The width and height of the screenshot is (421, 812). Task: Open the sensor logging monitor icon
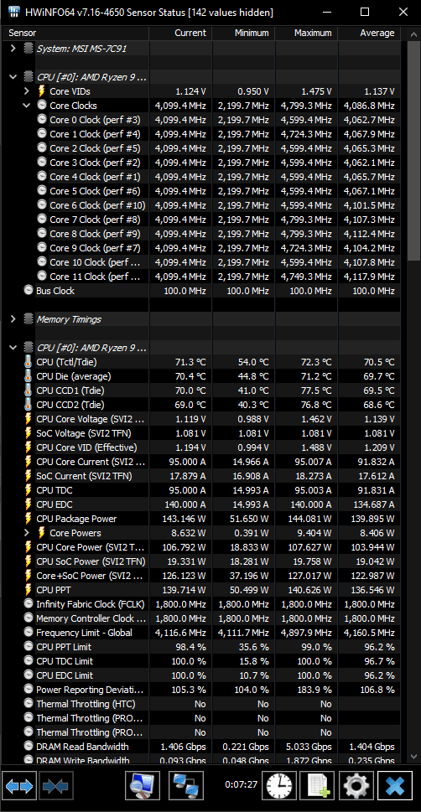143,785
